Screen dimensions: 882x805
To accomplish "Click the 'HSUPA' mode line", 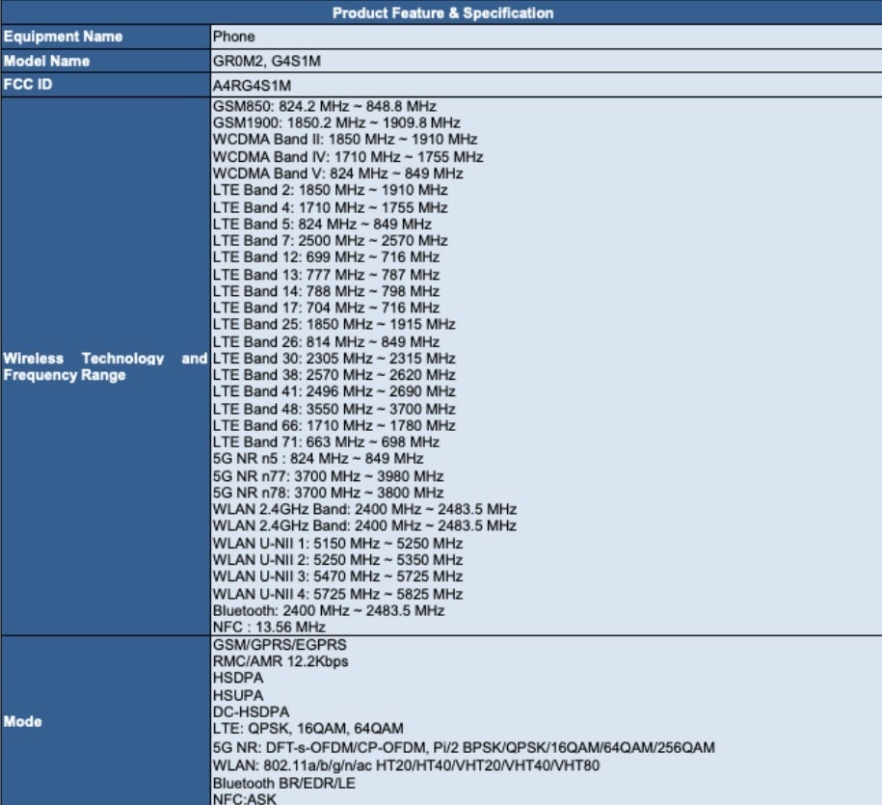I will pos(238,695).
